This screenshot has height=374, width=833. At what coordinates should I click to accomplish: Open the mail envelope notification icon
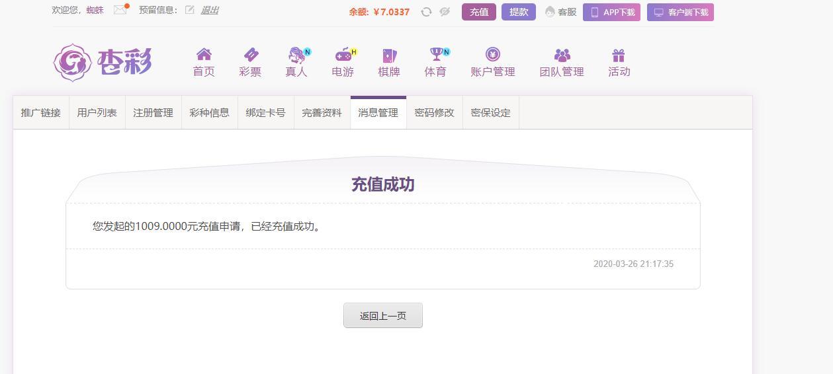click(x=120, y=9)
